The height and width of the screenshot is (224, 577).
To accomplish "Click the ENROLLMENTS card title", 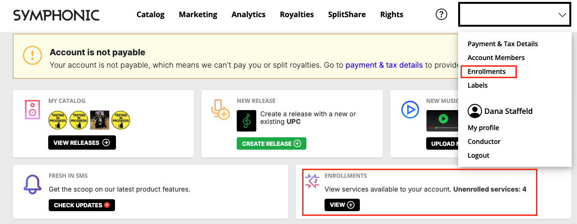I will coord(346,176).
